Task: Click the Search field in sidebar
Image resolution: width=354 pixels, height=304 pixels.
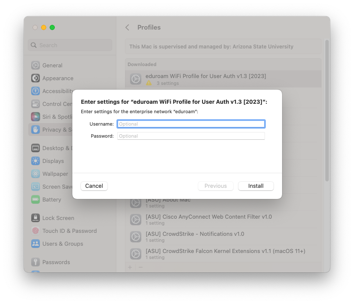Action: pyautogui.click(x=70, y=45)
